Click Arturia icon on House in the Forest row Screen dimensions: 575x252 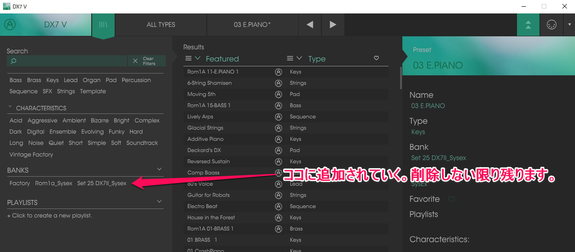(x=278, y=217)
